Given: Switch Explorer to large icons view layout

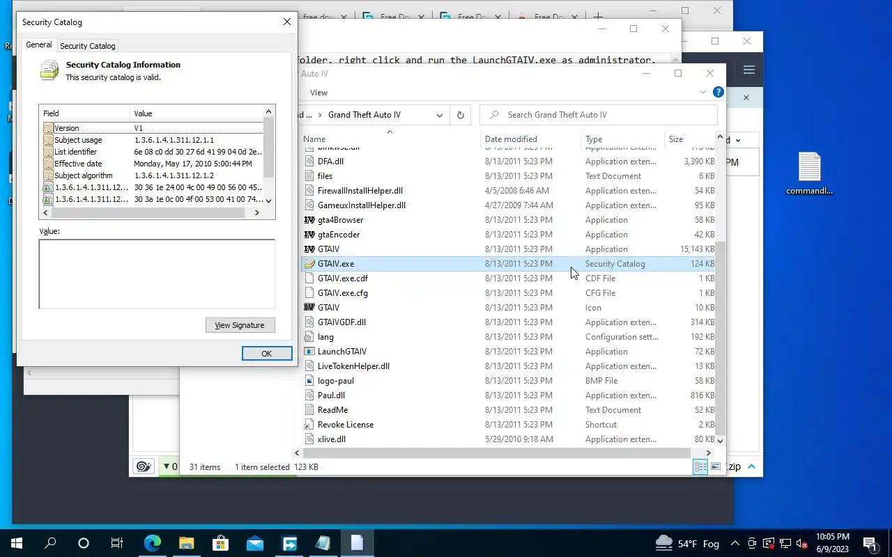Looking at the screenshot, I should 716,466.
